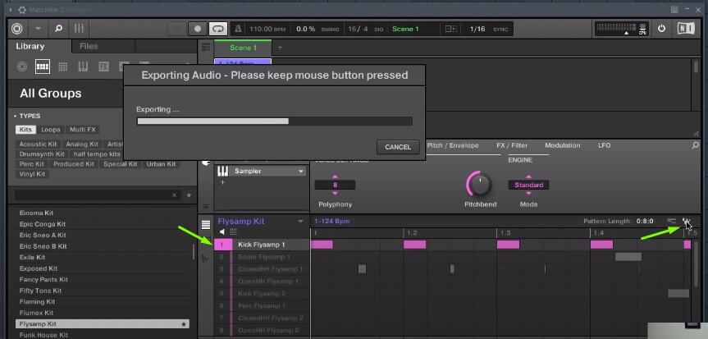Select the Sounds grid filter icon in browser

[x=63, y=66]
